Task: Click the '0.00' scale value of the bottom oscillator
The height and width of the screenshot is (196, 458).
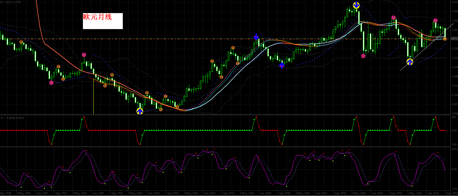Action: [x=454, y=169]
